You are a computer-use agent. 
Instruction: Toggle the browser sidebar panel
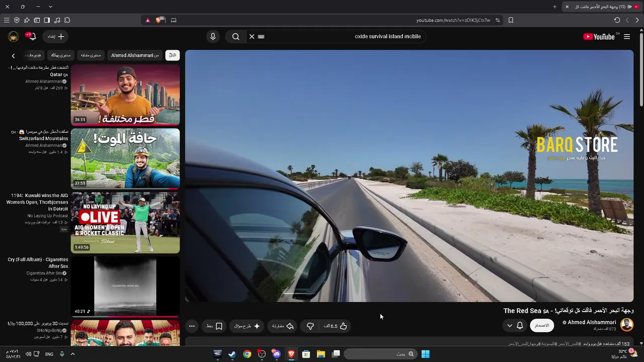(47, 20)
